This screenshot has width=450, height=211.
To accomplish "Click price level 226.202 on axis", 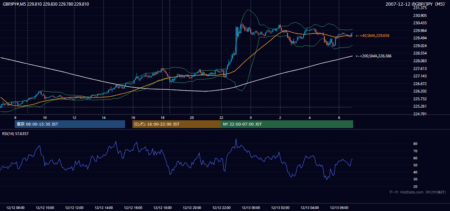I will coord(420,91).
